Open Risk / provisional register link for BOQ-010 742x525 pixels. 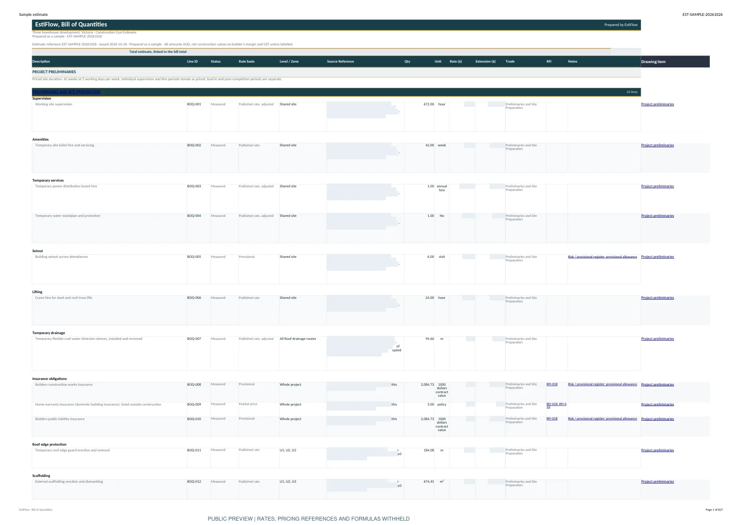[602, 419]
